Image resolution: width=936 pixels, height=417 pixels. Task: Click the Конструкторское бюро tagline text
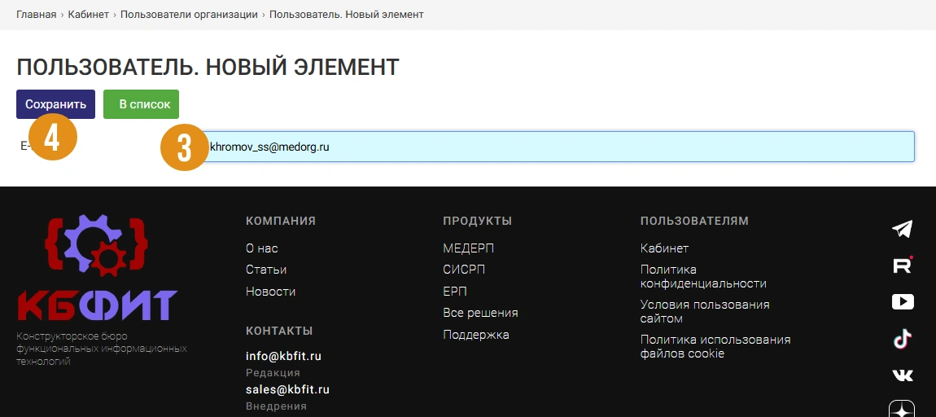click(x=102, y=349)
